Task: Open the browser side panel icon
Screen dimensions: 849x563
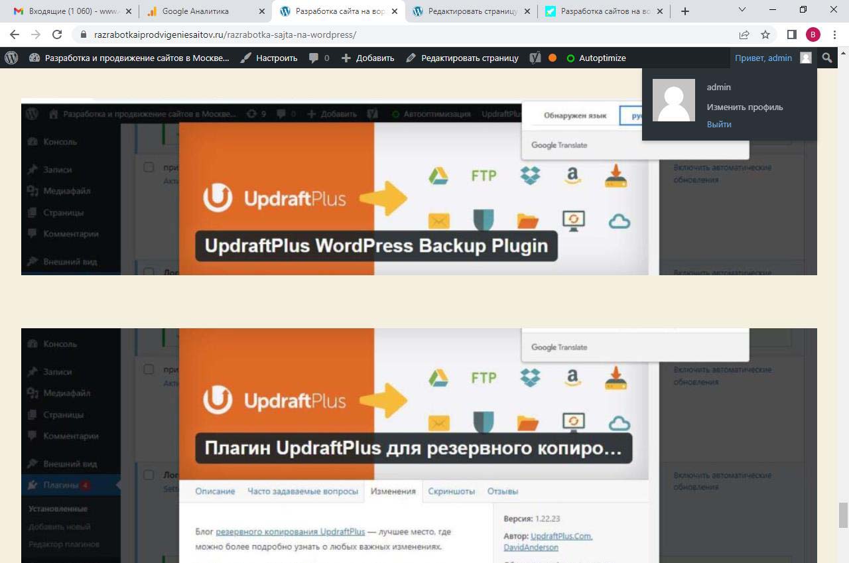Action: [791, 34]
